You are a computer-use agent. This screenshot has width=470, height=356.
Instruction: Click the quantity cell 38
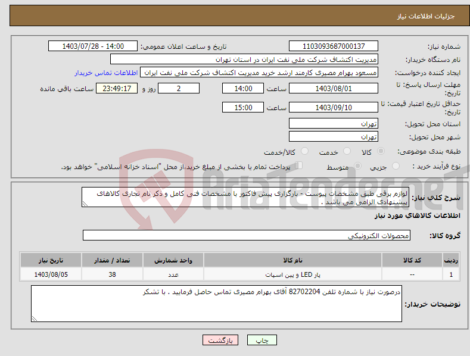point(112,274)
